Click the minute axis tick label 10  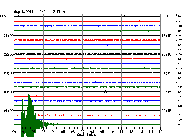click(112, 132)
